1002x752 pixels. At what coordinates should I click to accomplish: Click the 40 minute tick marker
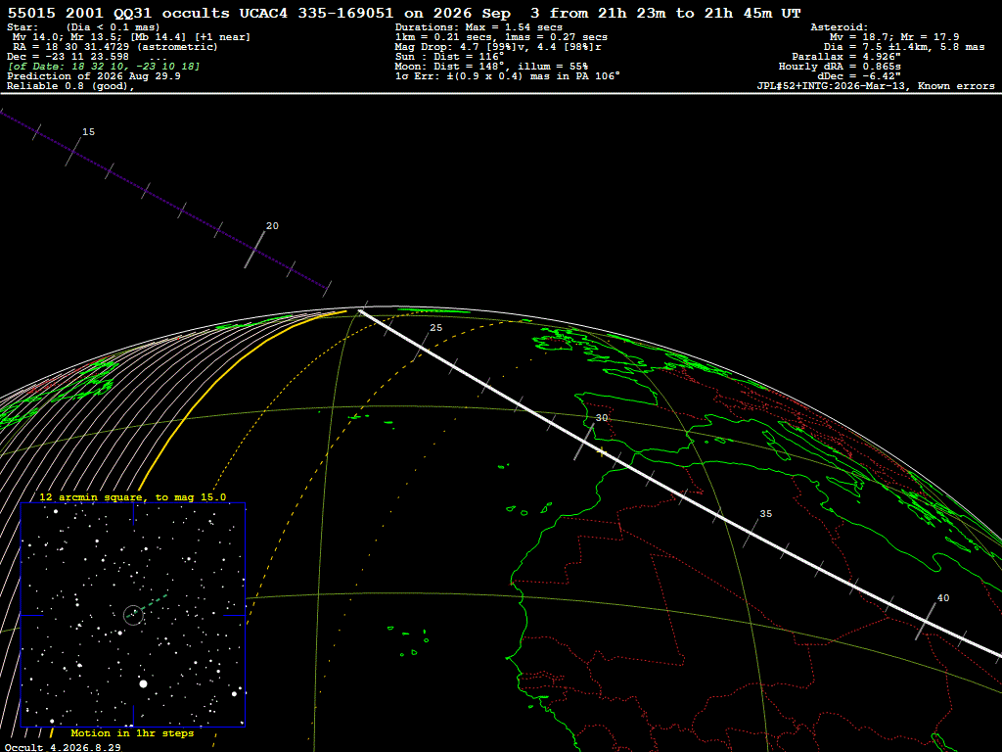[x=927, y=620]
